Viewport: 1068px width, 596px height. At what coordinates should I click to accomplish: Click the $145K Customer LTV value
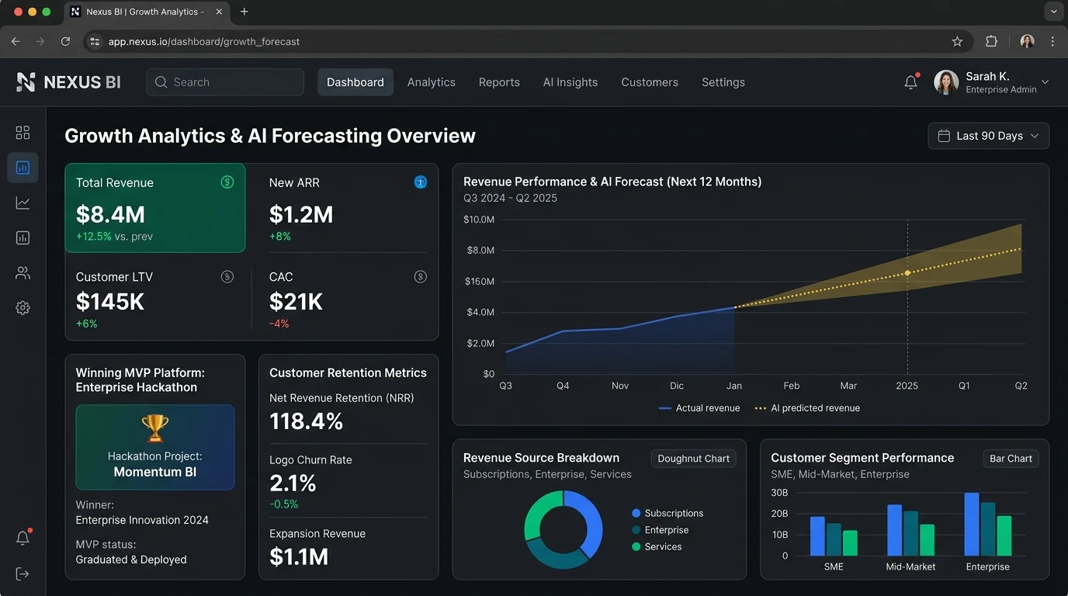tap(110, 301)
